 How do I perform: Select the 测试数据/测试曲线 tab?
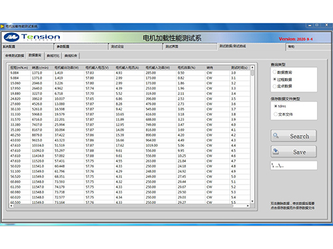[251, 46]
